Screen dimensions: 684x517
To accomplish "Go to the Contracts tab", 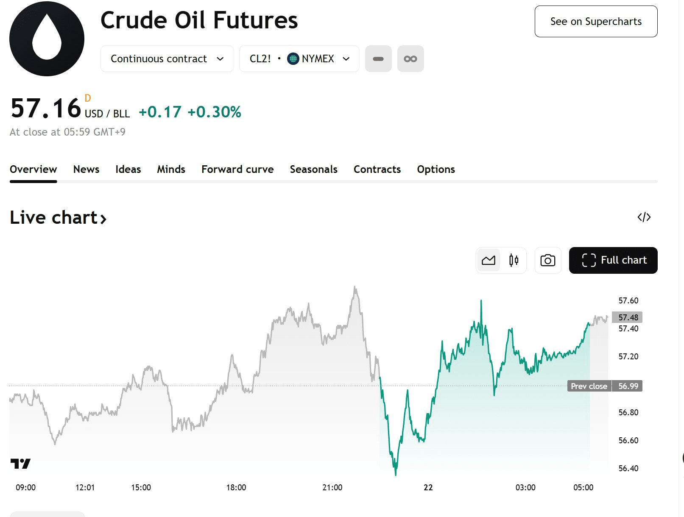I will 377,170.
